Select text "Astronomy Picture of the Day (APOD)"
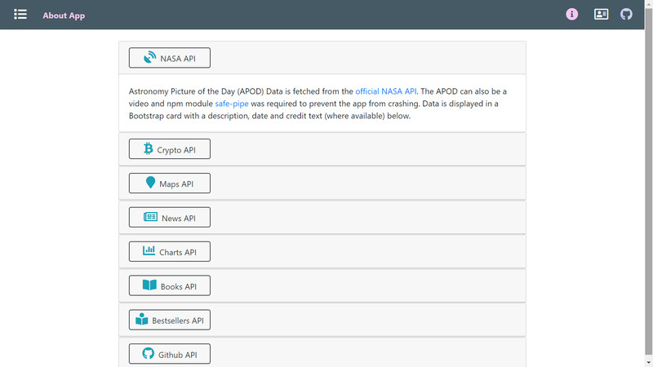Screen dimensions: 653x367 pos(196,91)
